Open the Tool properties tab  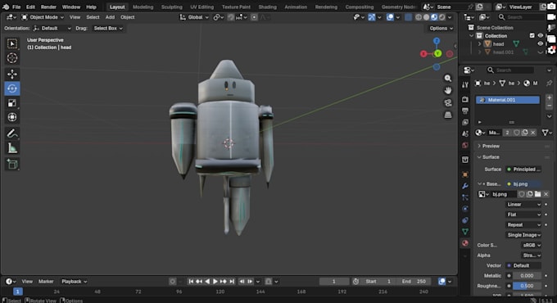[465, 84]
